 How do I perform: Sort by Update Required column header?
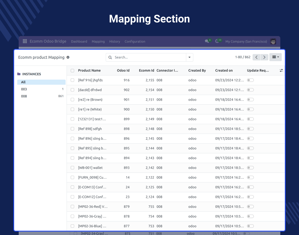258,70
